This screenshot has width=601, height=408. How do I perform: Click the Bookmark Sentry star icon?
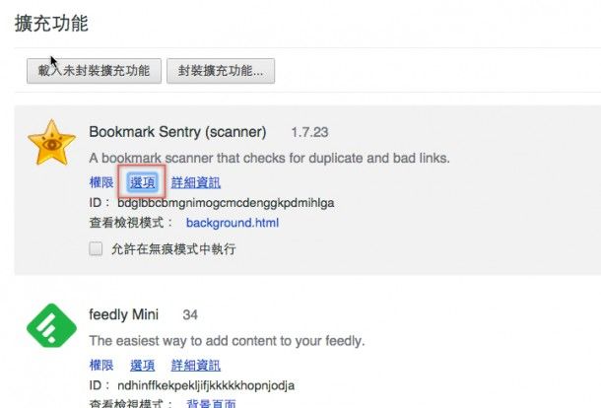[51, 143]
